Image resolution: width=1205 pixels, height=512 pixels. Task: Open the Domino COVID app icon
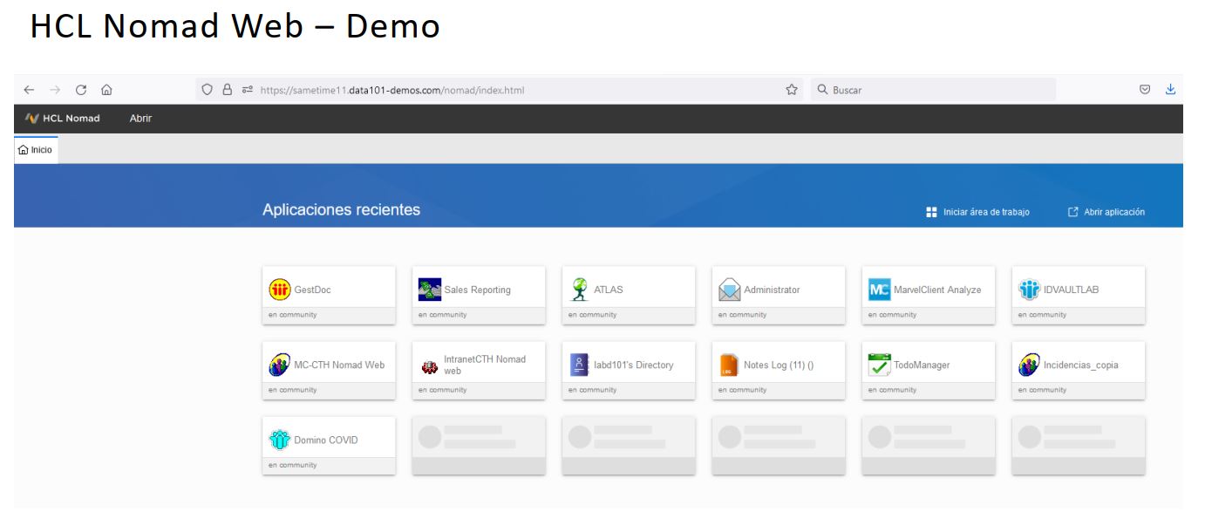[280, 440]
